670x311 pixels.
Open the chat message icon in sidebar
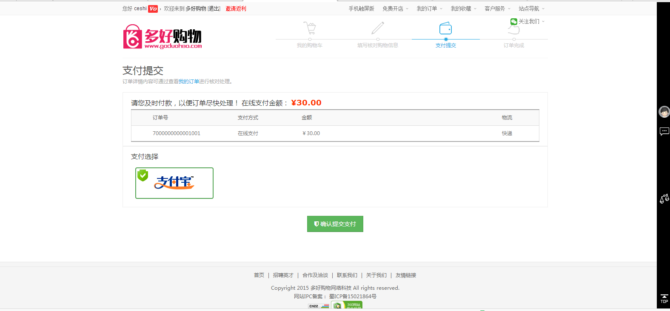click(x=664, y=131)
